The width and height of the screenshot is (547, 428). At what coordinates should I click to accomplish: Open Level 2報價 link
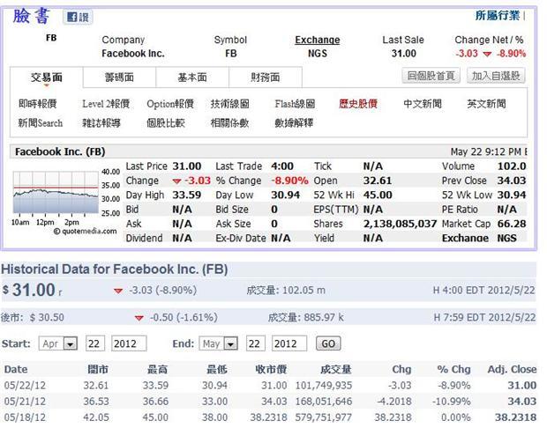pyautogui.click(x=106, y=104)
